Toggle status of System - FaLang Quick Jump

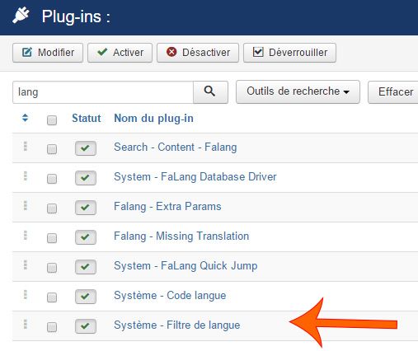coord(86,267)
